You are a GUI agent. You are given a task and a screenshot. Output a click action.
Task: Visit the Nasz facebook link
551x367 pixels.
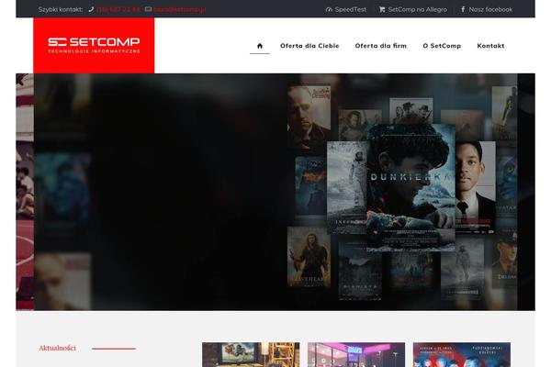[x=490, y=9]
